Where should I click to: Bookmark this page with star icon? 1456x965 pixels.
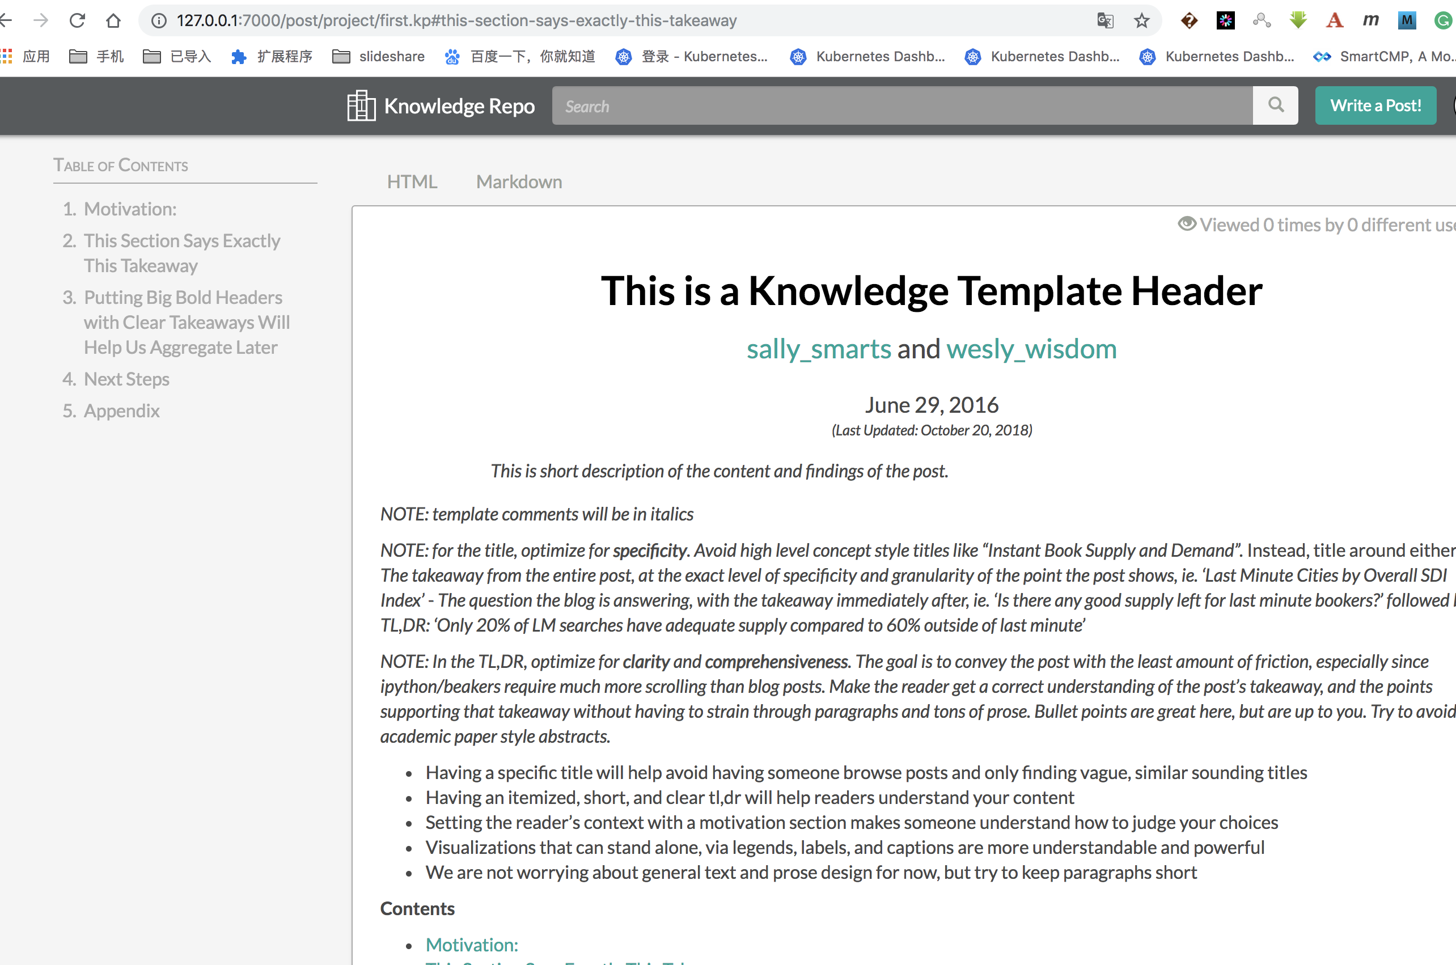click(1141, 20)
